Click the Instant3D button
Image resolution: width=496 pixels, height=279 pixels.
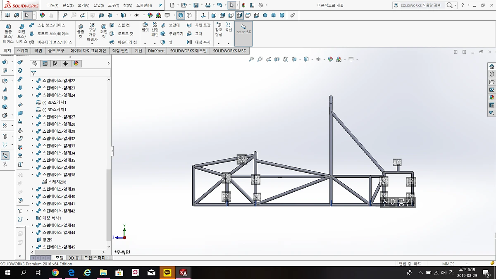coord(243,29)
